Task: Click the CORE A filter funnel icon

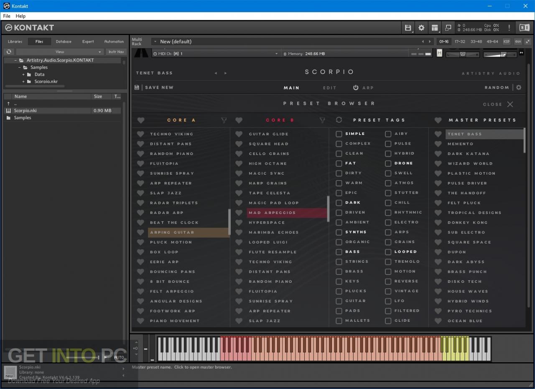Action: [x=224, y=120]
